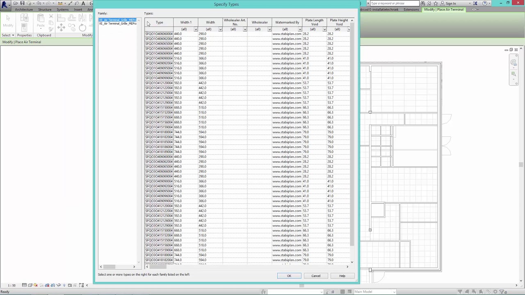Open a project via the Open icon
The height and width of the screenshot is (295, 525).
[x=16, y=3]
